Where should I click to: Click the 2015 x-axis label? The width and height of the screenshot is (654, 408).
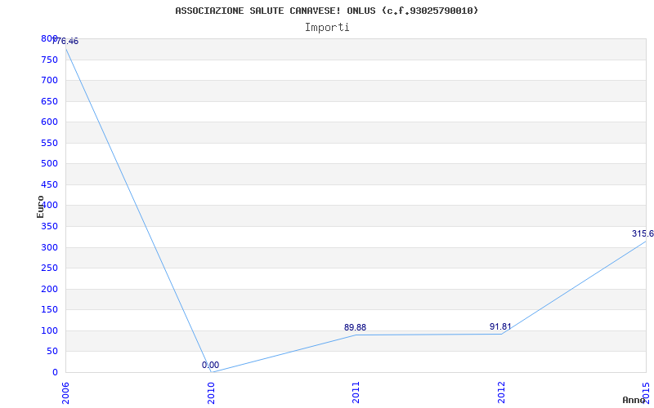click(x=646, y=392)
